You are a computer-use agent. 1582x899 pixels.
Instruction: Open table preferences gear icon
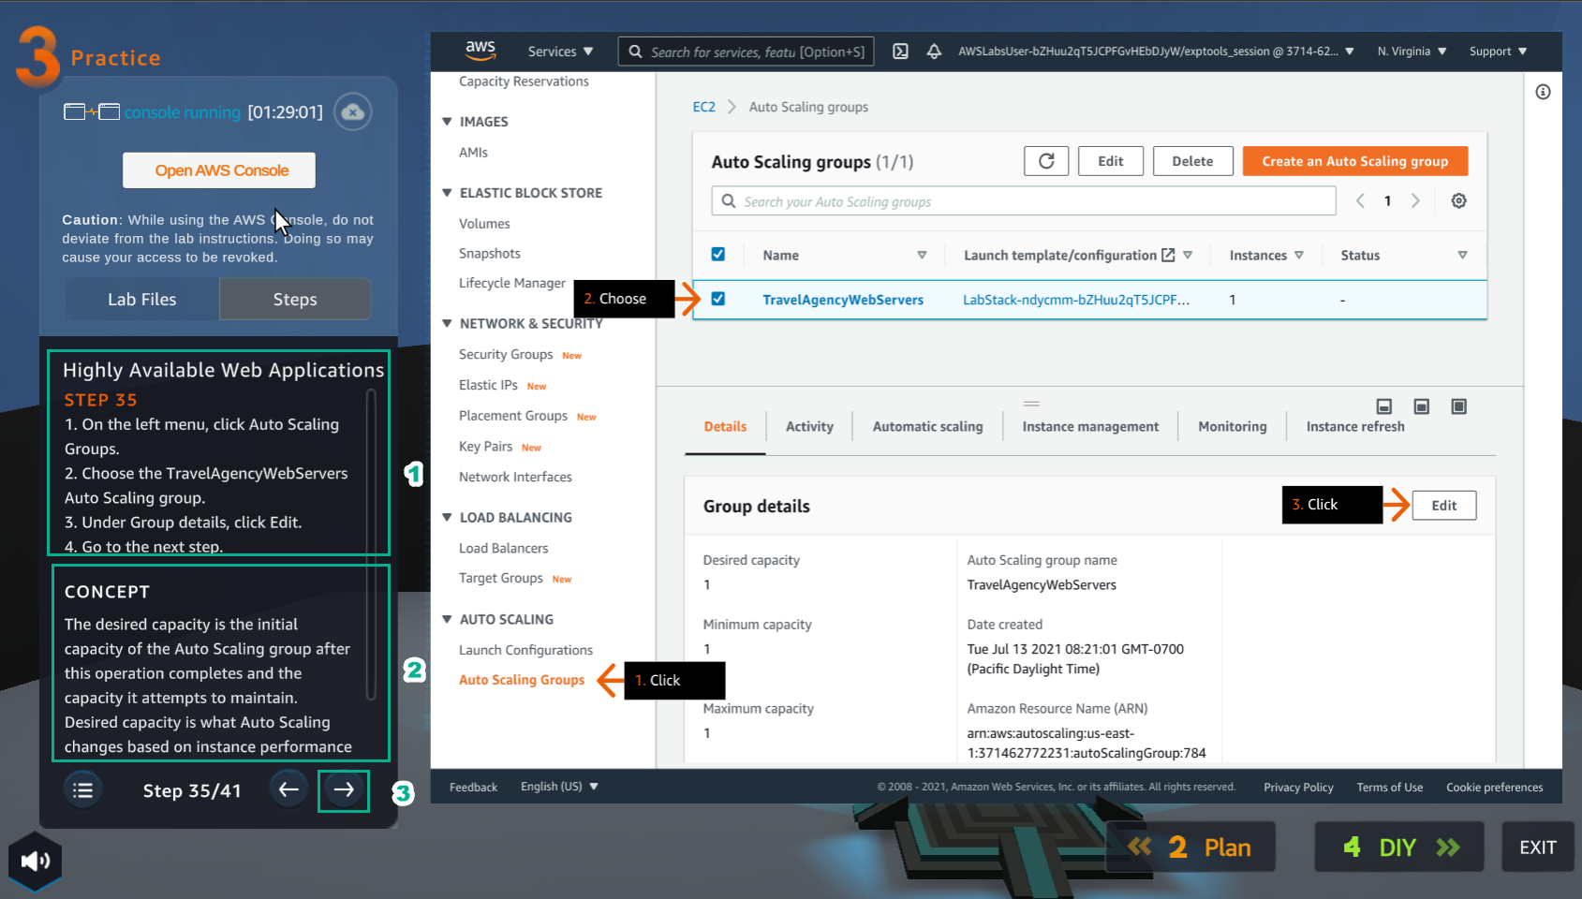(1458, 200)
